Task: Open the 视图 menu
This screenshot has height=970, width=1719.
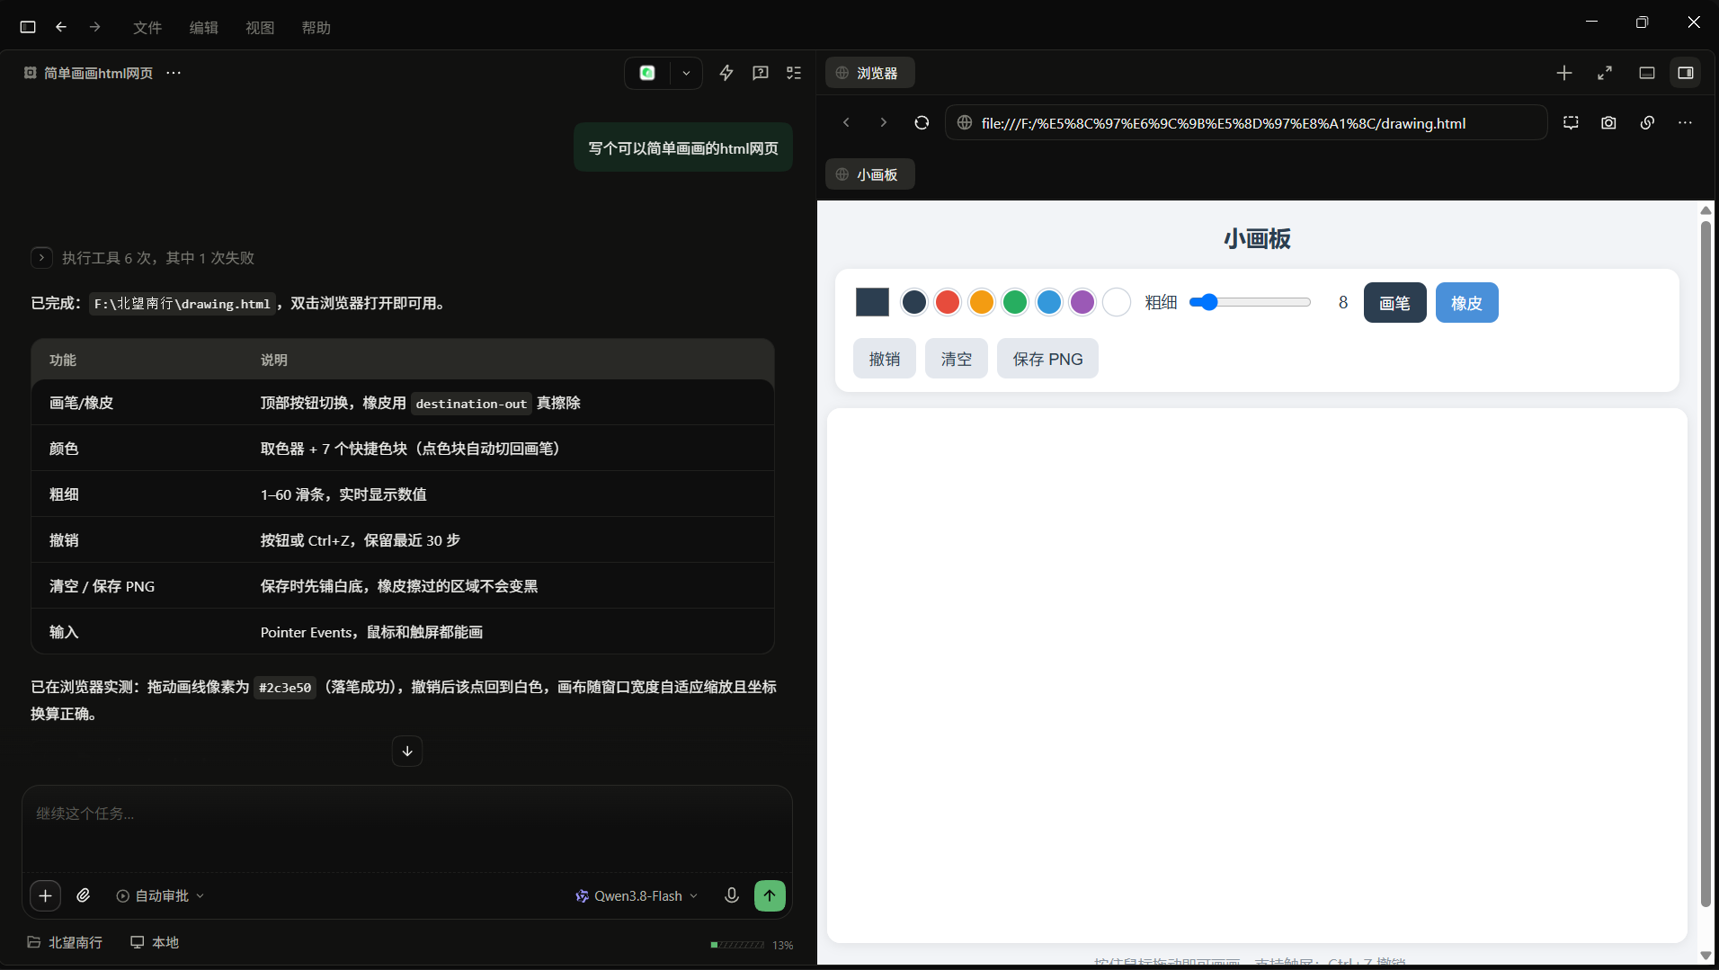Action: [x=260, y=28]
